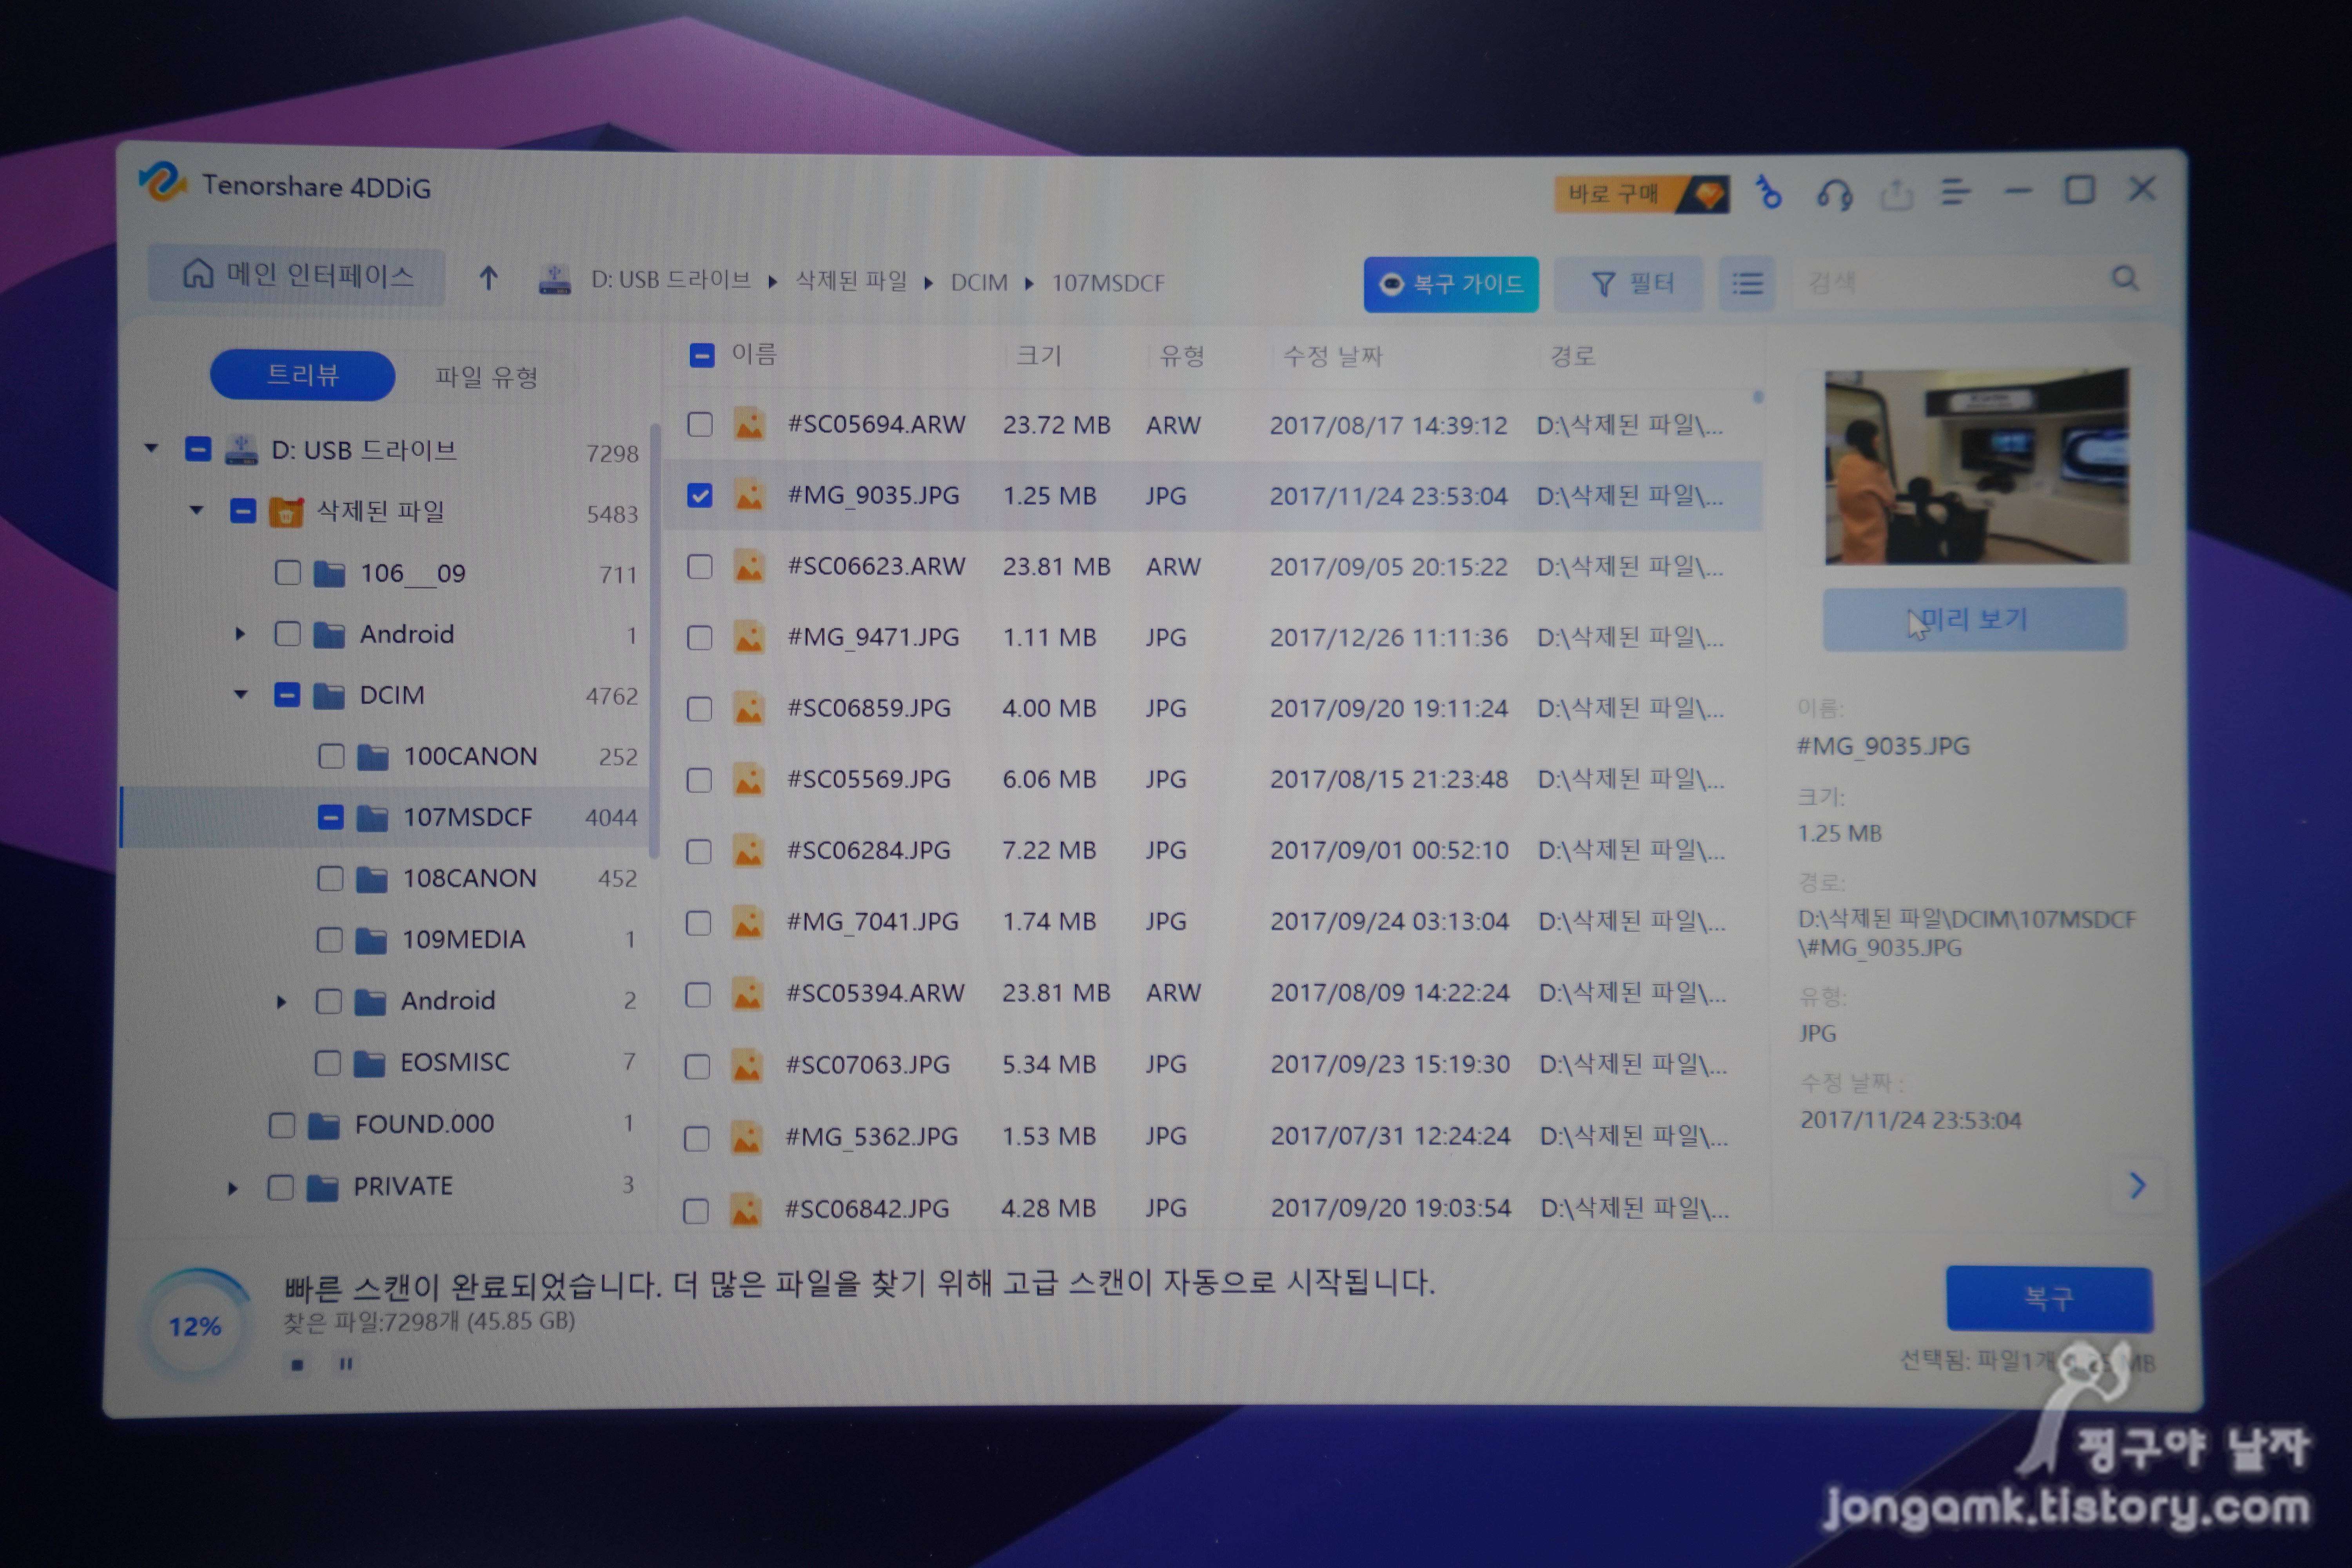This screenshot has width=2352, height=1568.
Task: Click the folder icon of EOSMISC
Action: (x=369, y=1063)
